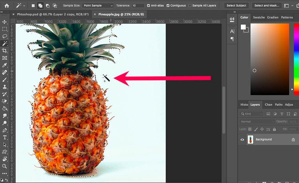
Task: Click the foreground color swatch in Color panel
Action: coord(243,27)
